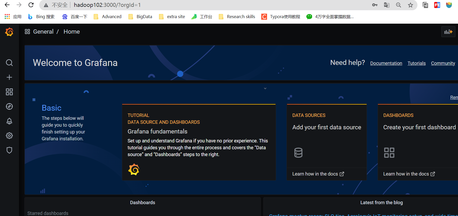
Task: Open the Tutorials help link
Action: (417, 63)
